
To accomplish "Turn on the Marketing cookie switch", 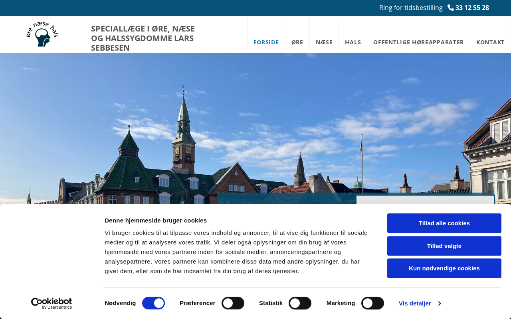I will [372, 303].
